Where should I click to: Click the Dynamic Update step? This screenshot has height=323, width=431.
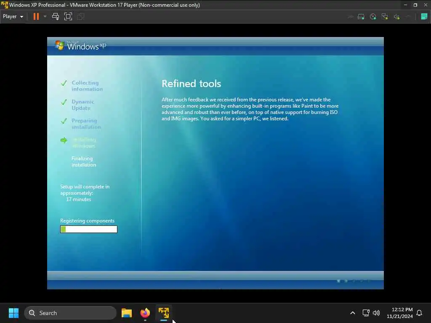pyautogui.click(x=83, y=105)
